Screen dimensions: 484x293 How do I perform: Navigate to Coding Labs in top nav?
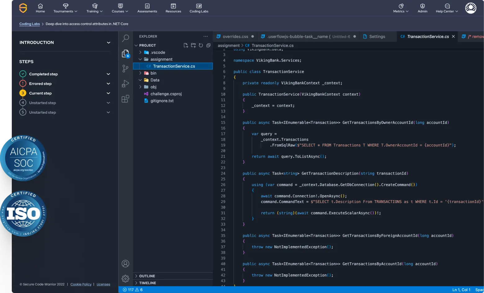tap(199, 8)
